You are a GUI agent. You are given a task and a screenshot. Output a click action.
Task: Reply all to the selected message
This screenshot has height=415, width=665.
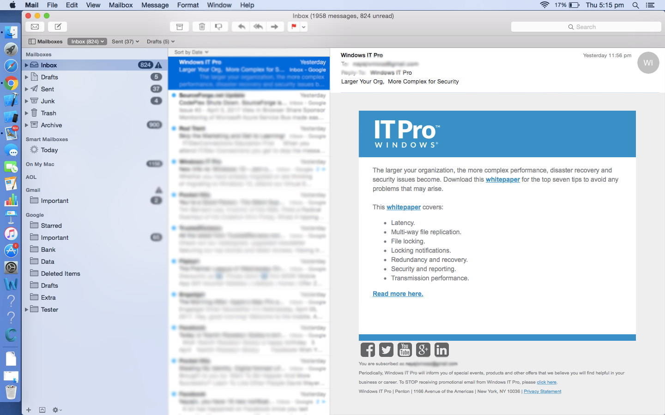point(258,27)
